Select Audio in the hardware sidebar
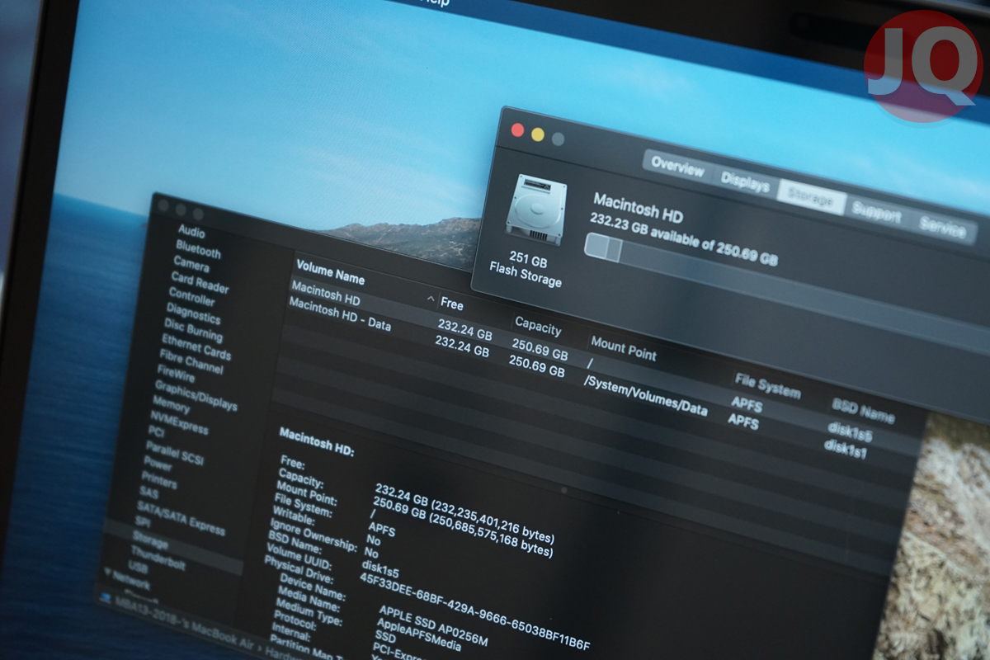Image resolution: width=990 pixels, height=660 pixels. [x=191, y=233]
